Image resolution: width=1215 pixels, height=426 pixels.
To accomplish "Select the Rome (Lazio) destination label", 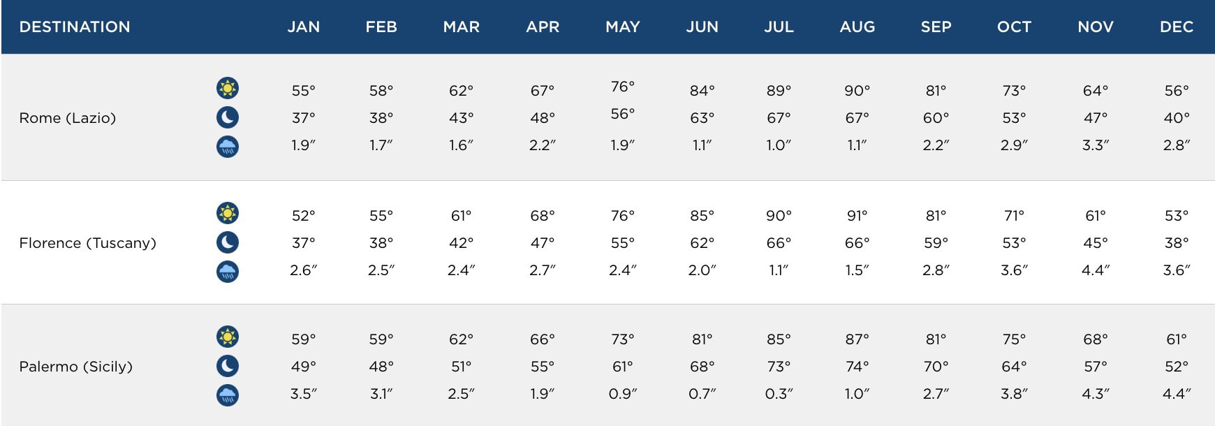I will pos(68,118).
